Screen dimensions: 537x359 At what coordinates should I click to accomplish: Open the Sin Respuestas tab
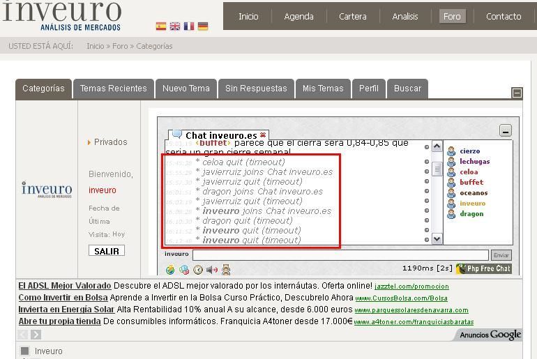pyautogui.click(x=256, y=89)
